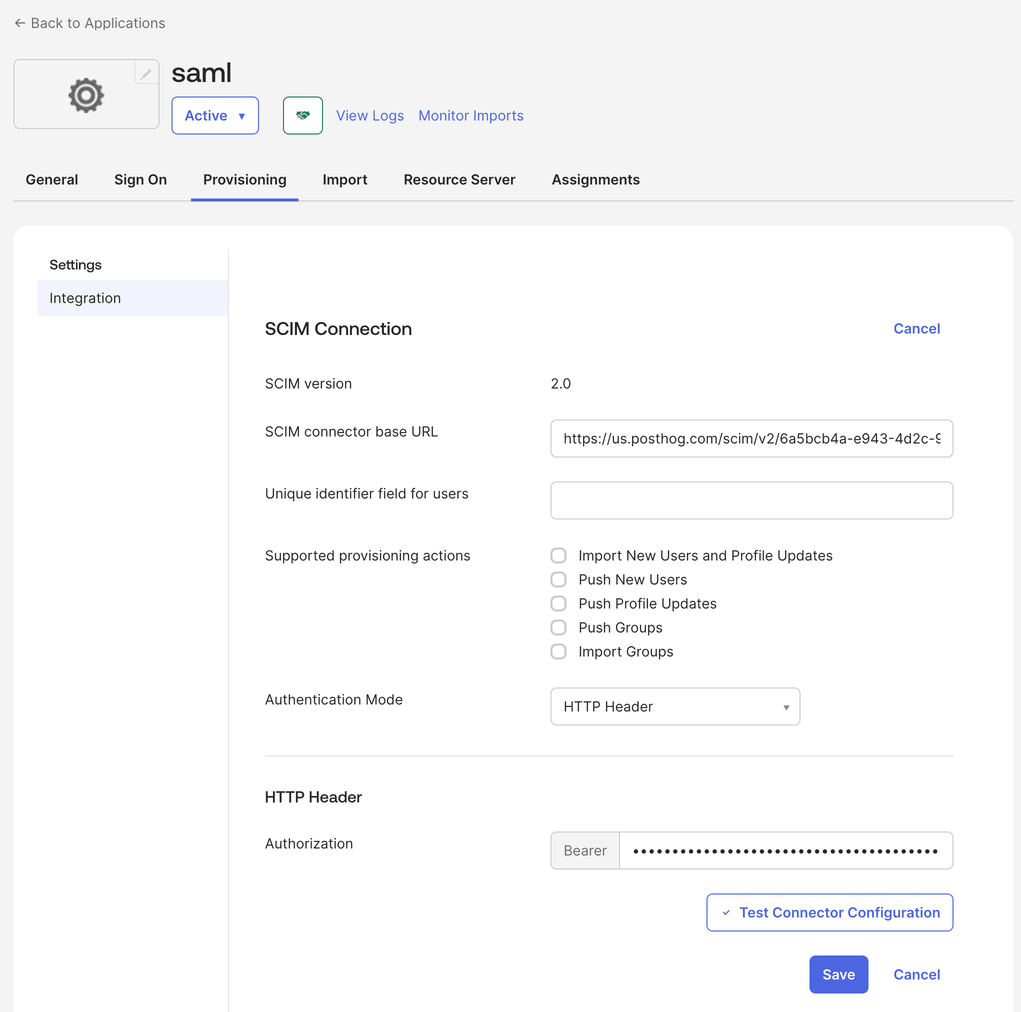The height and width of the screenshot is (1012, 1021).
Task: Check the Import Groups checkbox
Action: 558,651
